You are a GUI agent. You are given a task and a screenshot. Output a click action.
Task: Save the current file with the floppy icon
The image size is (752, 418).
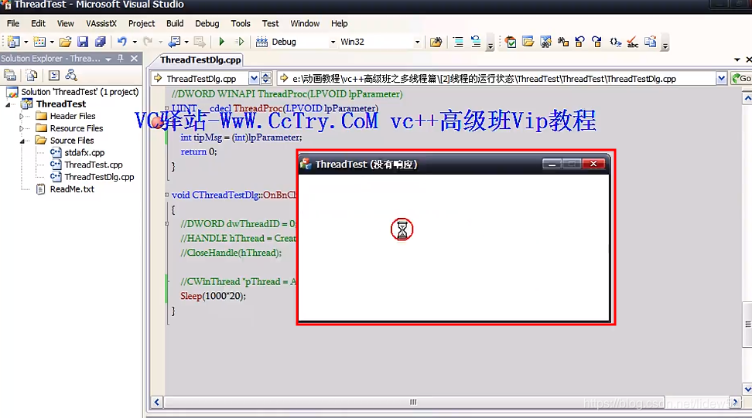pyautogui.click(x=83, y=42)
